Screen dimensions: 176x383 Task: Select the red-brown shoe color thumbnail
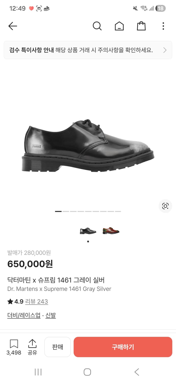111,231
